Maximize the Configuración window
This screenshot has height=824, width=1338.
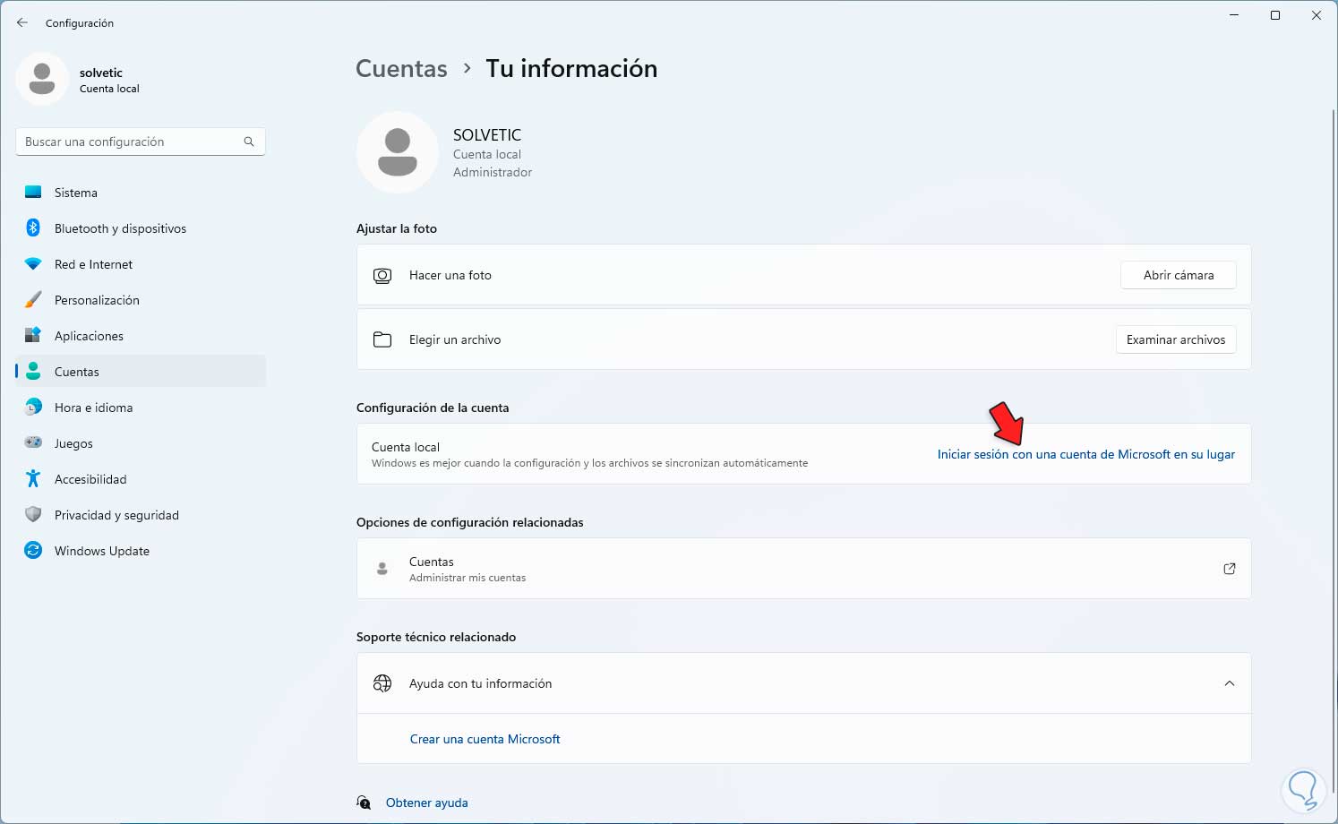(x=1275, y=15)
